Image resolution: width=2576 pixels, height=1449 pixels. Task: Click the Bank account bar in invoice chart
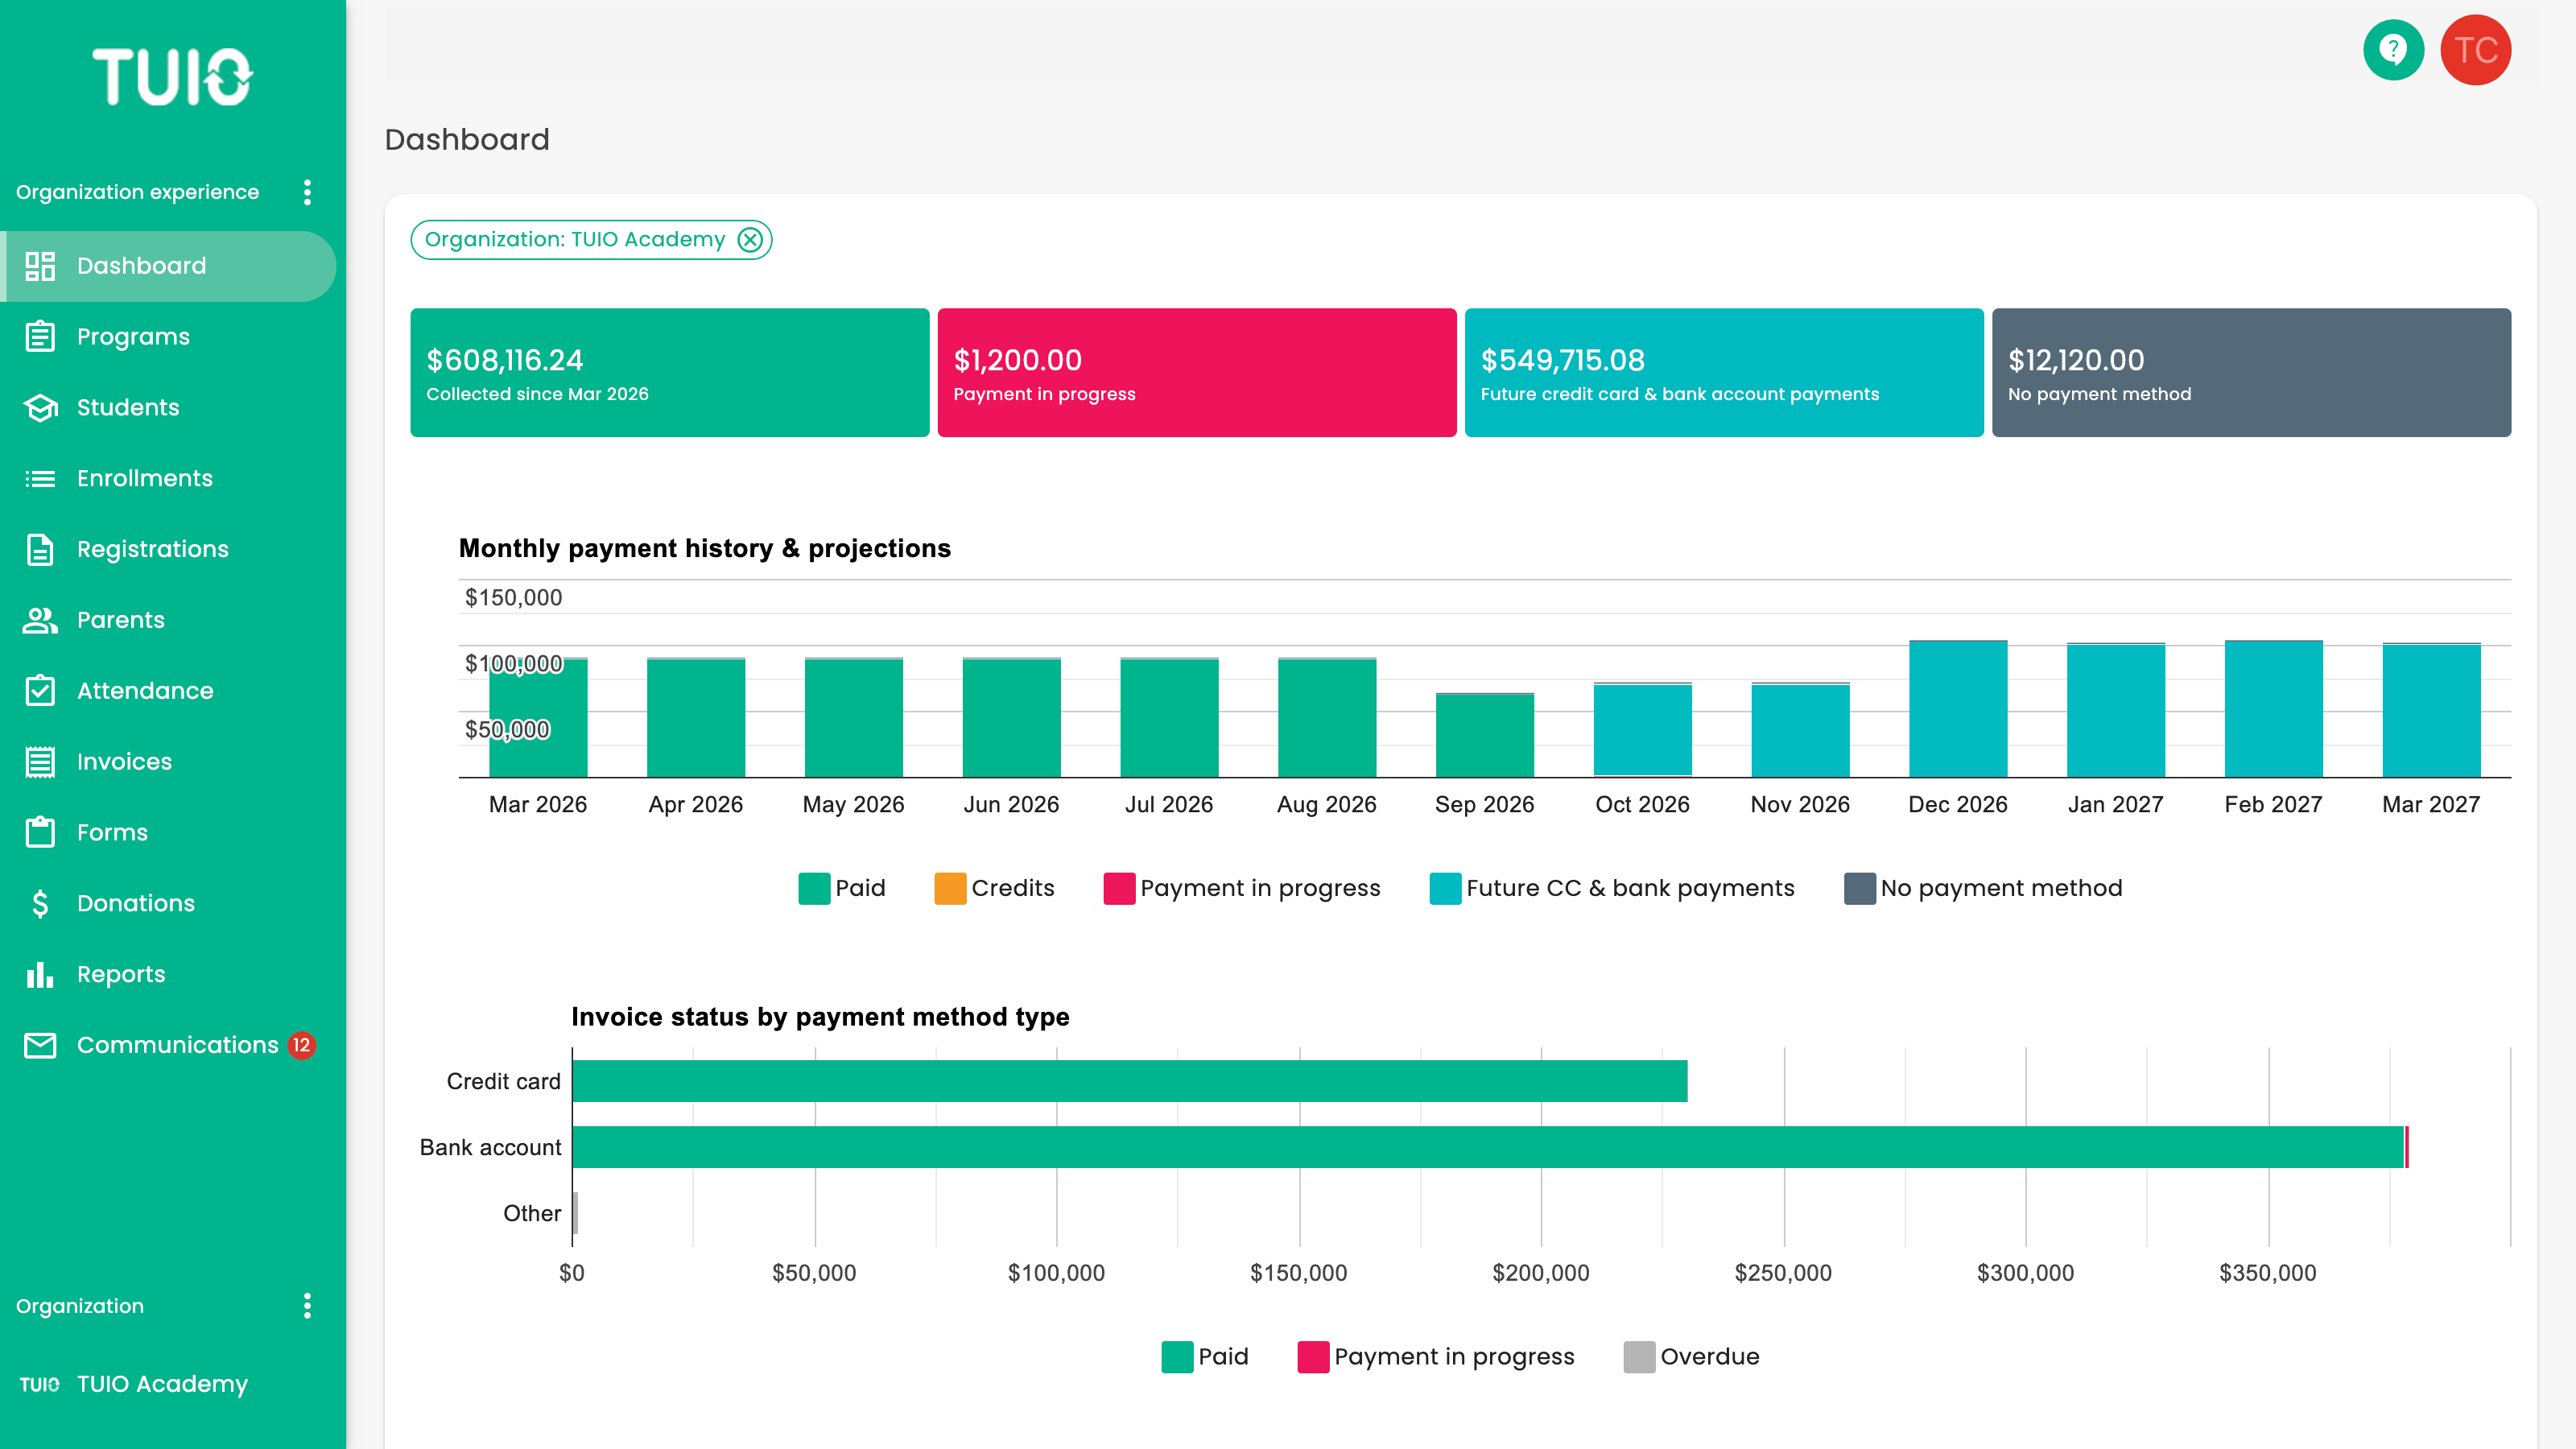1488,1147
